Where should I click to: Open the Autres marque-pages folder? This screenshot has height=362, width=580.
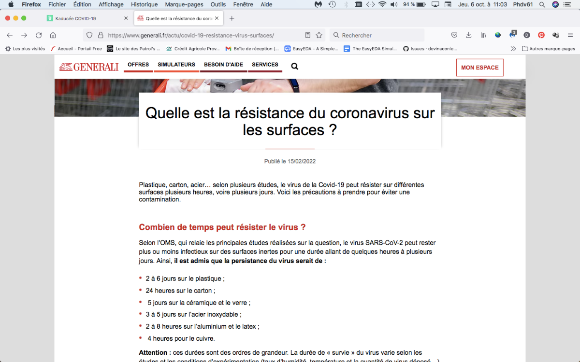pos(549,49)
